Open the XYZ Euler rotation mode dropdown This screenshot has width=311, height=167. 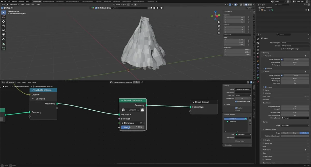point(237,35)
